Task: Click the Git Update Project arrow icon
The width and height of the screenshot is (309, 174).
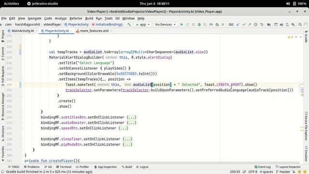Action: click(x=238, y=25)
